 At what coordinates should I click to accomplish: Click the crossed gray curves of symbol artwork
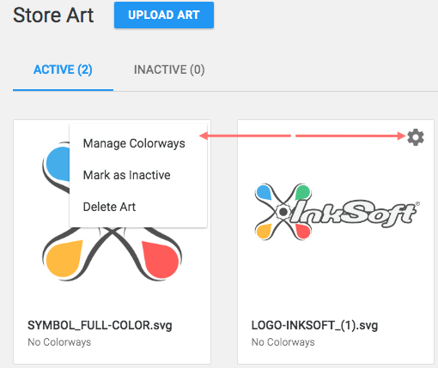pos(112,246)
